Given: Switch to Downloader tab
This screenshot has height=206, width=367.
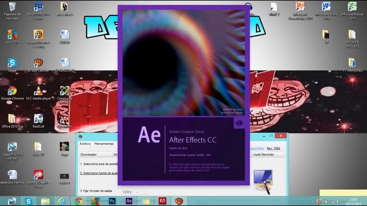Looking at the screenshot, I should [96, 154].
